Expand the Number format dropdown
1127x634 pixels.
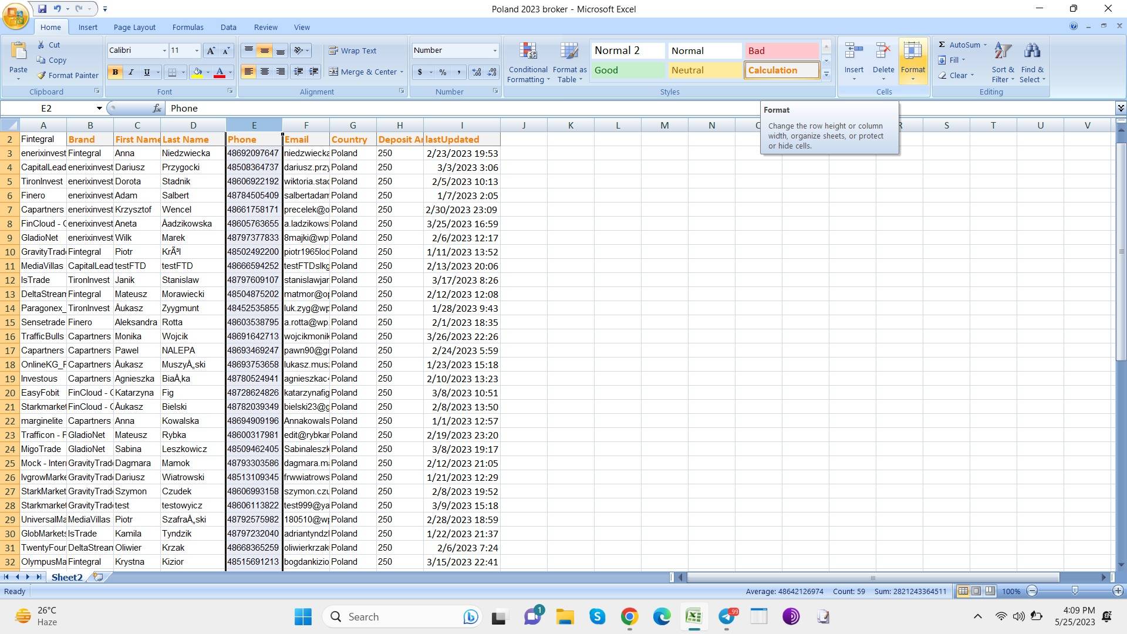point(494,50)
